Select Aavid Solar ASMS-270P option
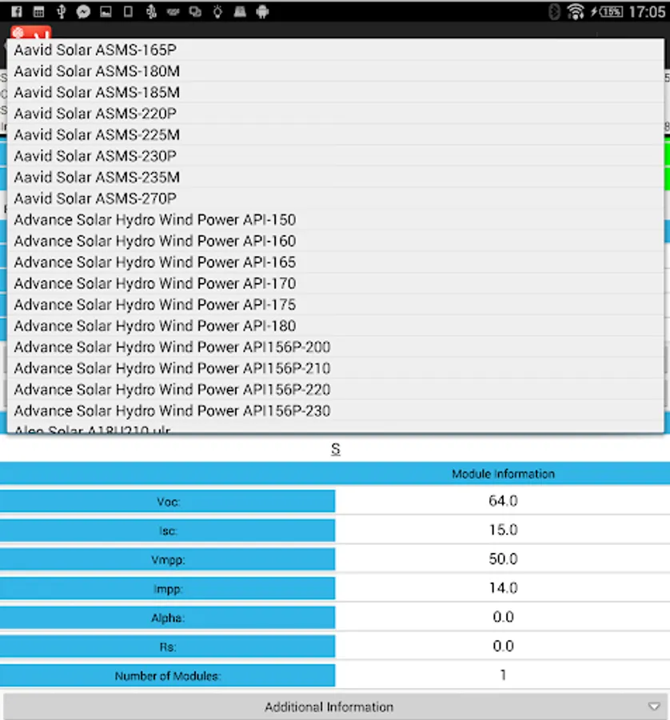The image size is (670, 720). point(336,198)
